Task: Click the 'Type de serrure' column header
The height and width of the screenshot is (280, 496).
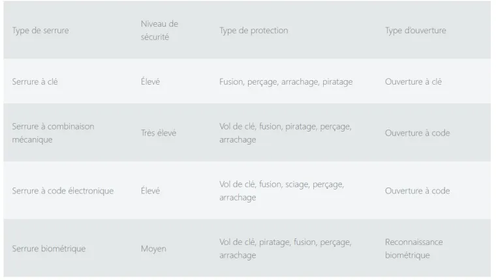Action: 40,31
